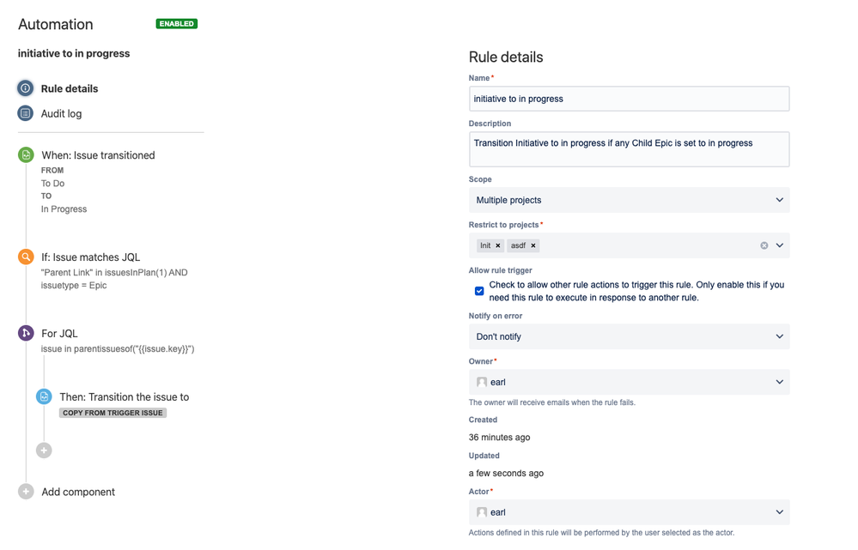Click the blue transition action icon
Screen dimensions: 858x550
(44, 396)
